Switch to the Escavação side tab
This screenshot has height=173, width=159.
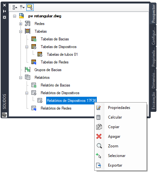[153, 101]
